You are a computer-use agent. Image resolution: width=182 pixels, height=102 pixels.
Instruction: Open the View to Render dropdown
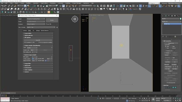coord(41,27)
